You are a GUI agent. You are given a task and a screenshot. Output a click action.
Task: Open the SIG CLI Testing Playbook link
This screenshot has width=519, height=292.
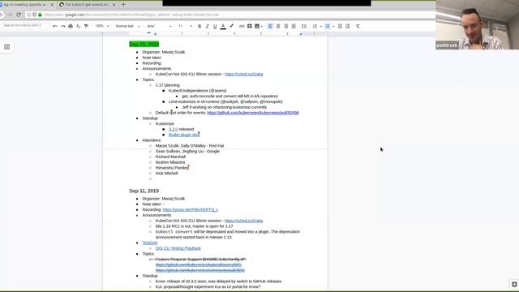pos(178,248)
